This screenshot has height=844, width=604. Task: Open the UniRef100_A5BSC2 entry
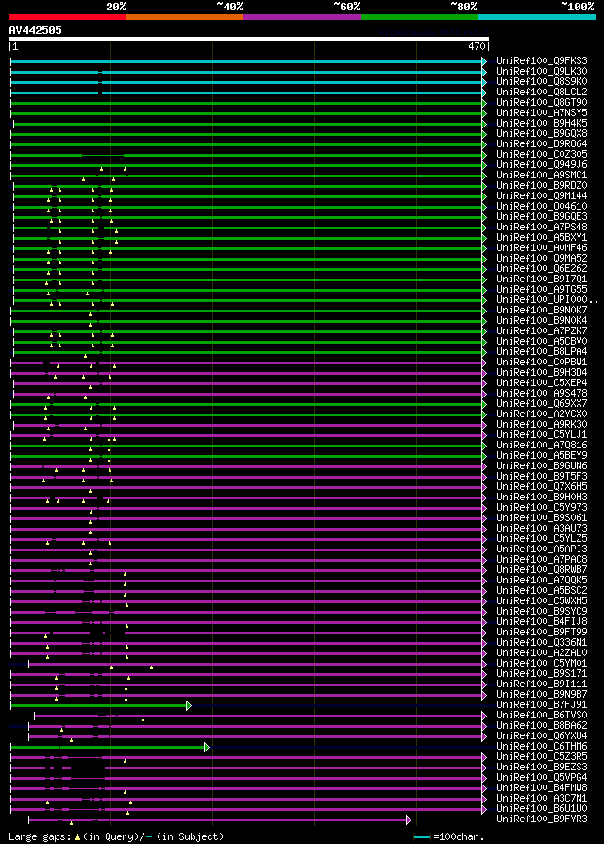542,590
